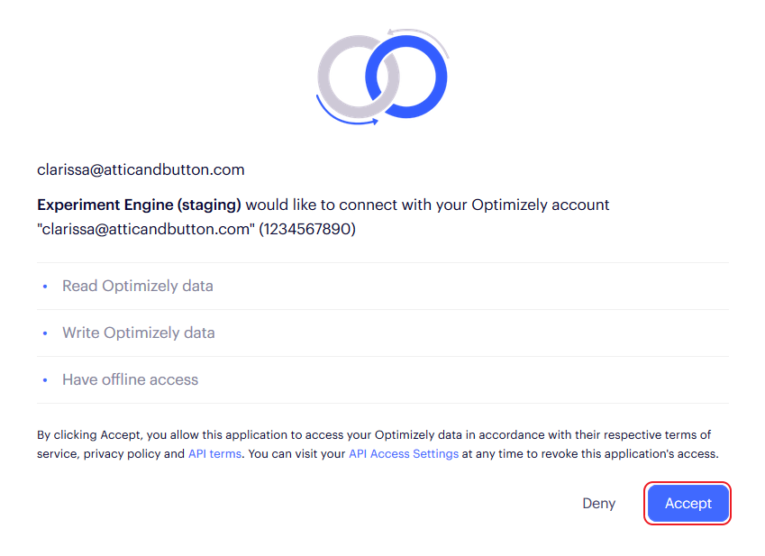The height and width of the screenshot is (556, 765).
Task: Click the Accept button
Action: tap(688, 503)
